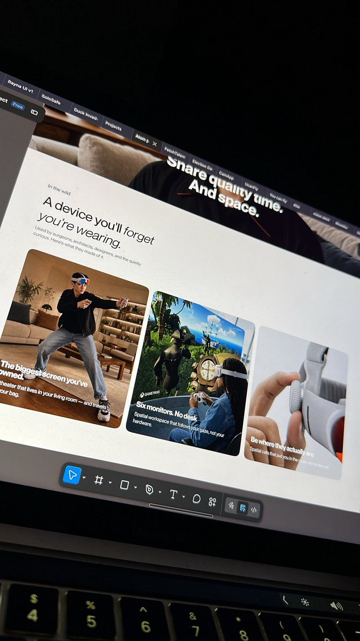Click the Free plan badge
Image resolution: width=360 pixels, height=641 pixels.
18,106
